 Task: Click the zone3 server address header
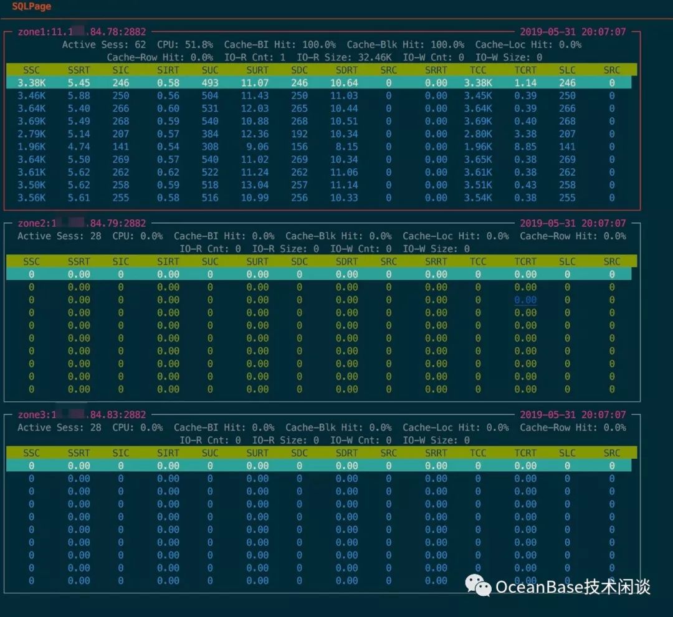[82, 415]
